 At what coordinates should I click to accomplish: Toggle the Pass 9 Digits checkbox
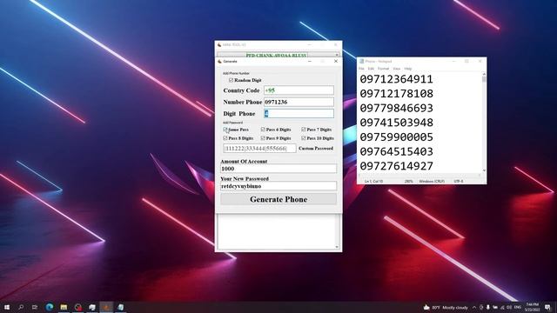pos(263,138)
